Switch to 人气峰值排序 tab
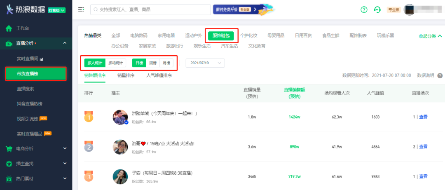The width and height of the screenshot is (445, 190). click(x=159, y=75)
